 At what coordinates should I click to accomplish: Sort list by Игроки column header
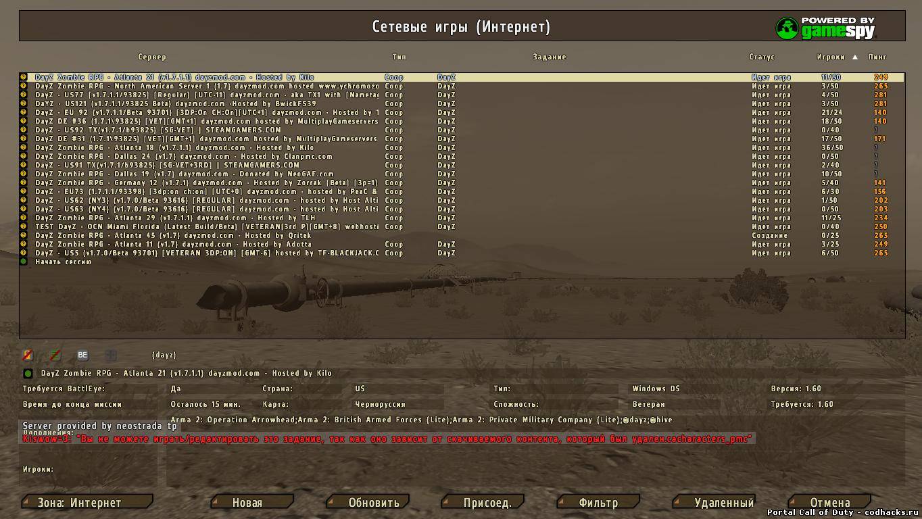(831, 57)
